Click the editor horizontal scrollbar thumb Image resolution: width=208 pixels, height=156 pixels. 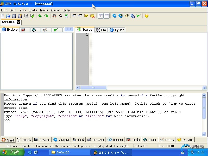[93, 87]
